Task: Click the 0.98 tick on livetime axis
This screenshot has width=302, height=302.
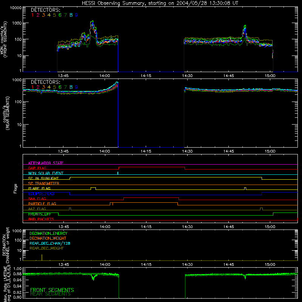Action: pyautogui.click(x=17, y=274)
